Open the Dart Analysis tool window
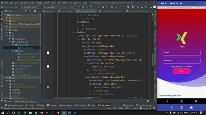206x115 pixels. (66, 105)
